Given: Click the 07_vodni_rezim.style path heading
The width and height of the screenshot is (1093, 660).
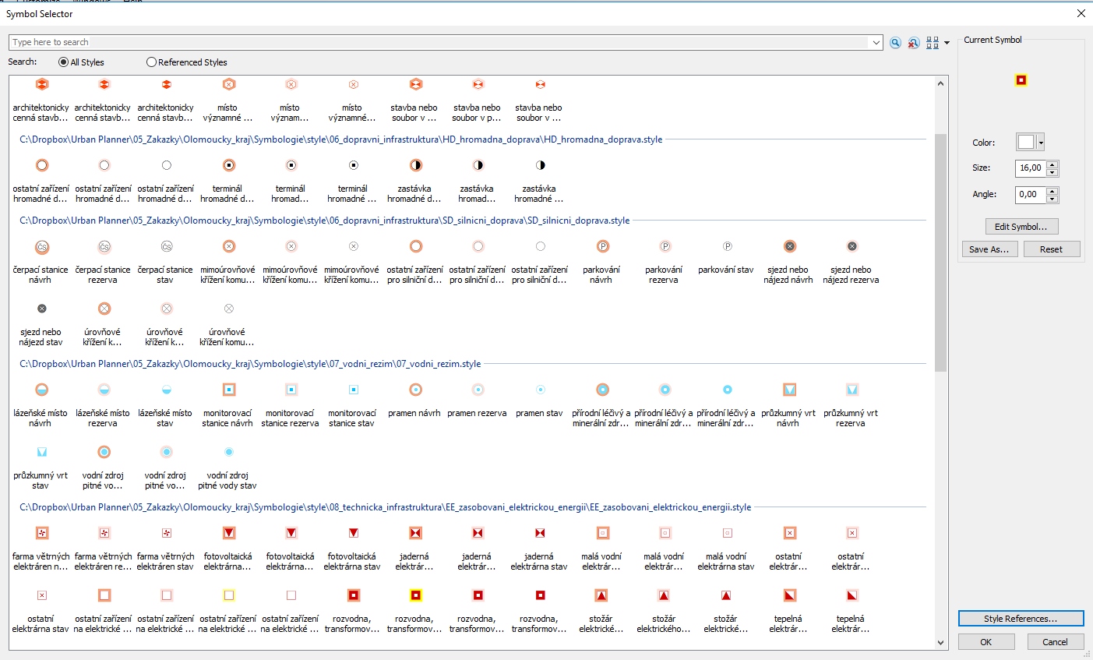Looking at the screenshot, I should (250, 364).
